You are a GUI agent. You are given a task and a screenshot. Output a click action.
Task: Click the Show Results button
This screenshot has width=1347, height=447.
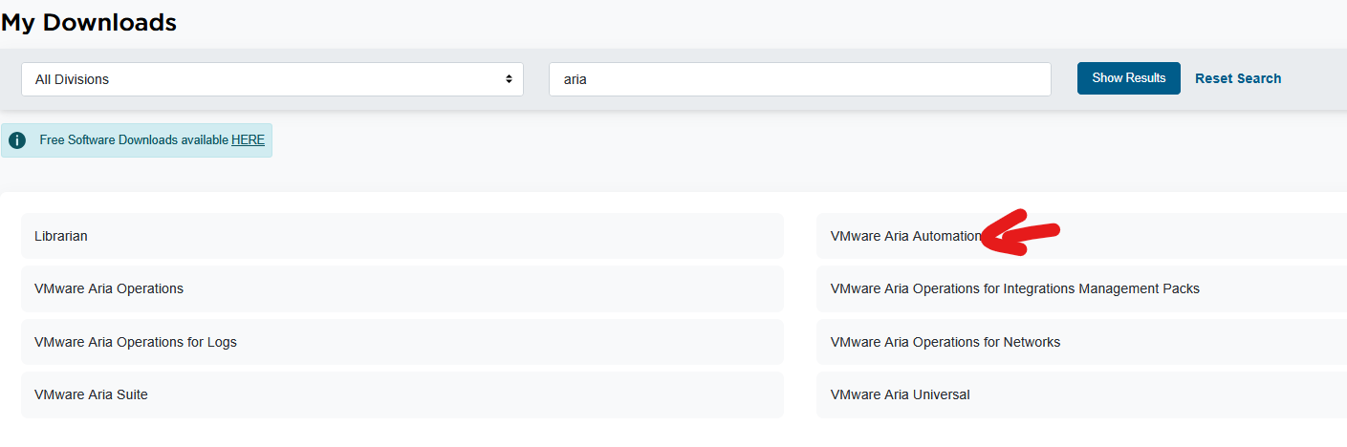tap(1129, 78)
